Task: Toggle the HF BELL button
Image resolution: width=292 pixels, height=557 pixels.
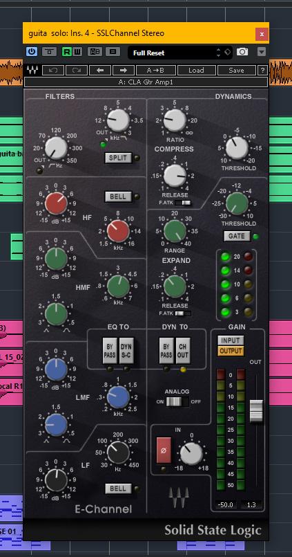Action: coord(118,197)
